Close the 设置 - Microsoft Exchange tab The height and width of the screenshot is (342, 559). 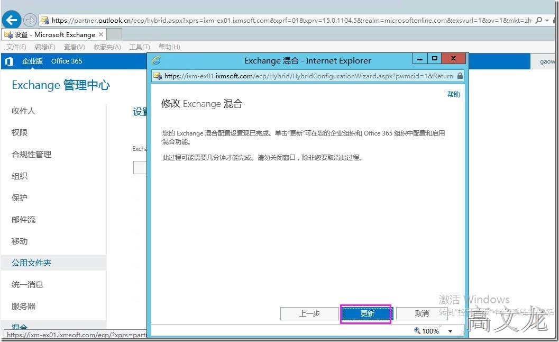(x=101, y=34)
